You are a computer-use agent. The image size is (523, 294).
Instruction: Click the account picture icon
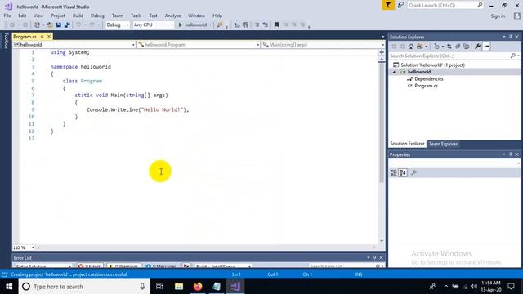pyautogui.click(x=517, y=16)
